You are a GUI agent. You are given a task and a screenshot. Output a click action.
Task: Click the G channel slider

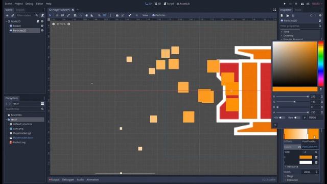(292, 102)
